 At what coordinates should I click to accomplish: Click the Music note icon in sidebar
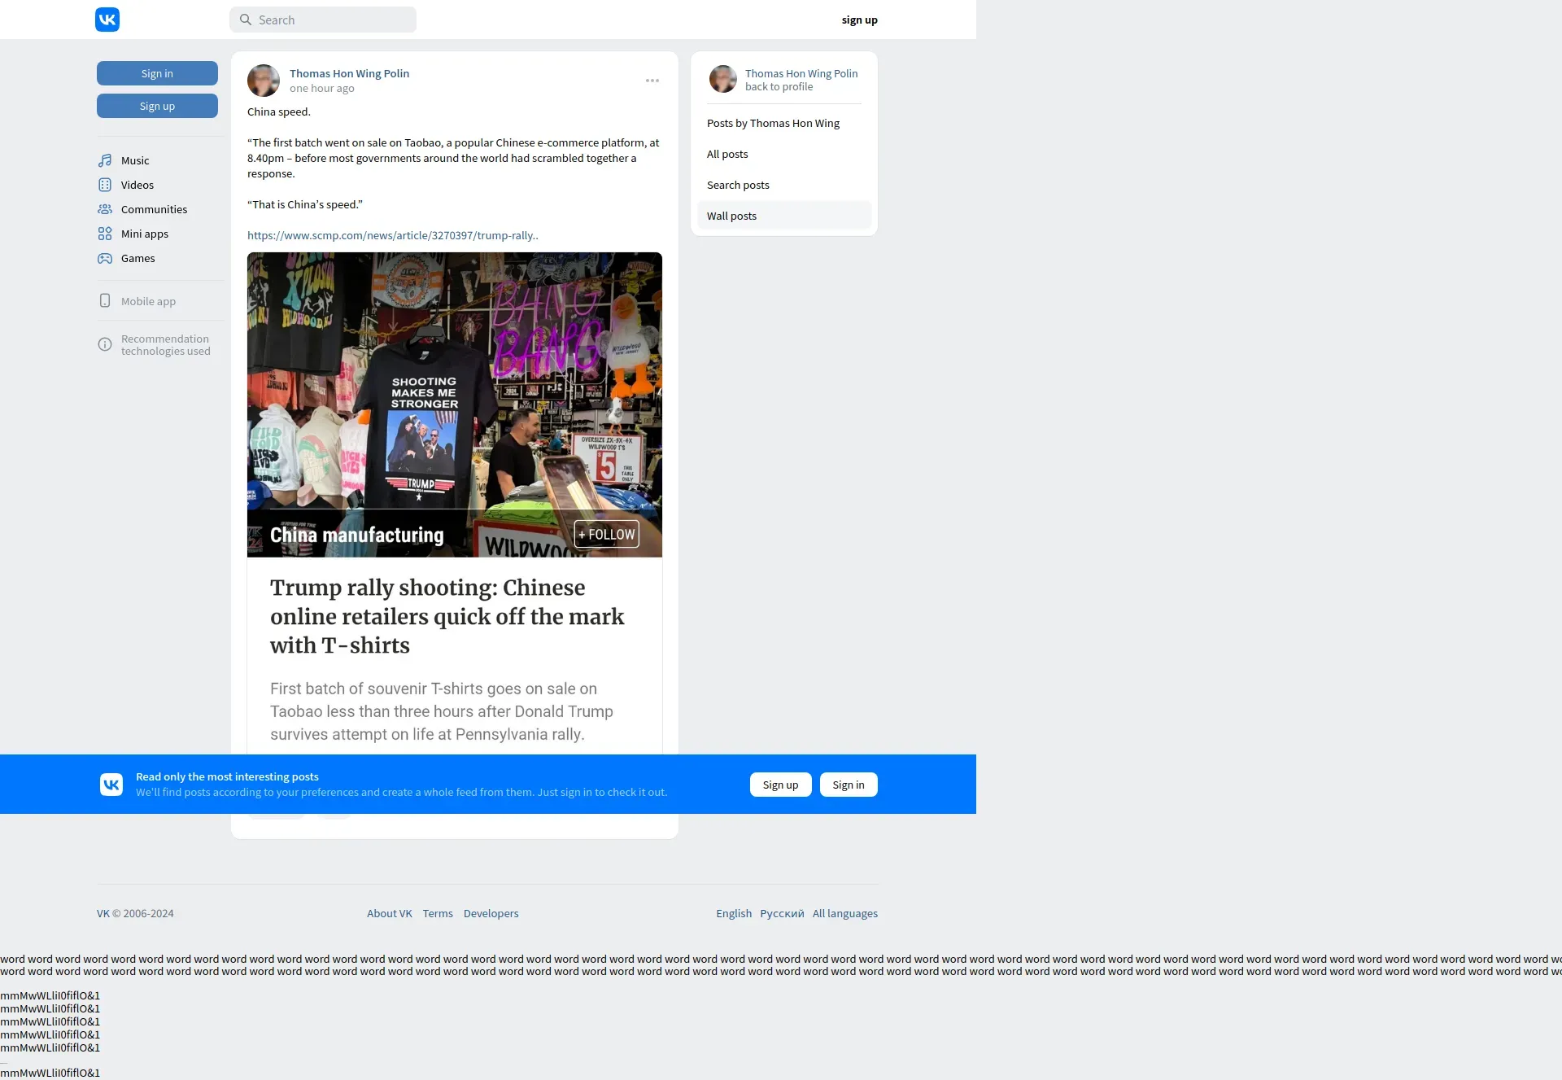point(105,160)
